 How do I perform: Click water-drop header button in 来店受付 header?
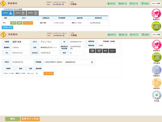(111, 4)
